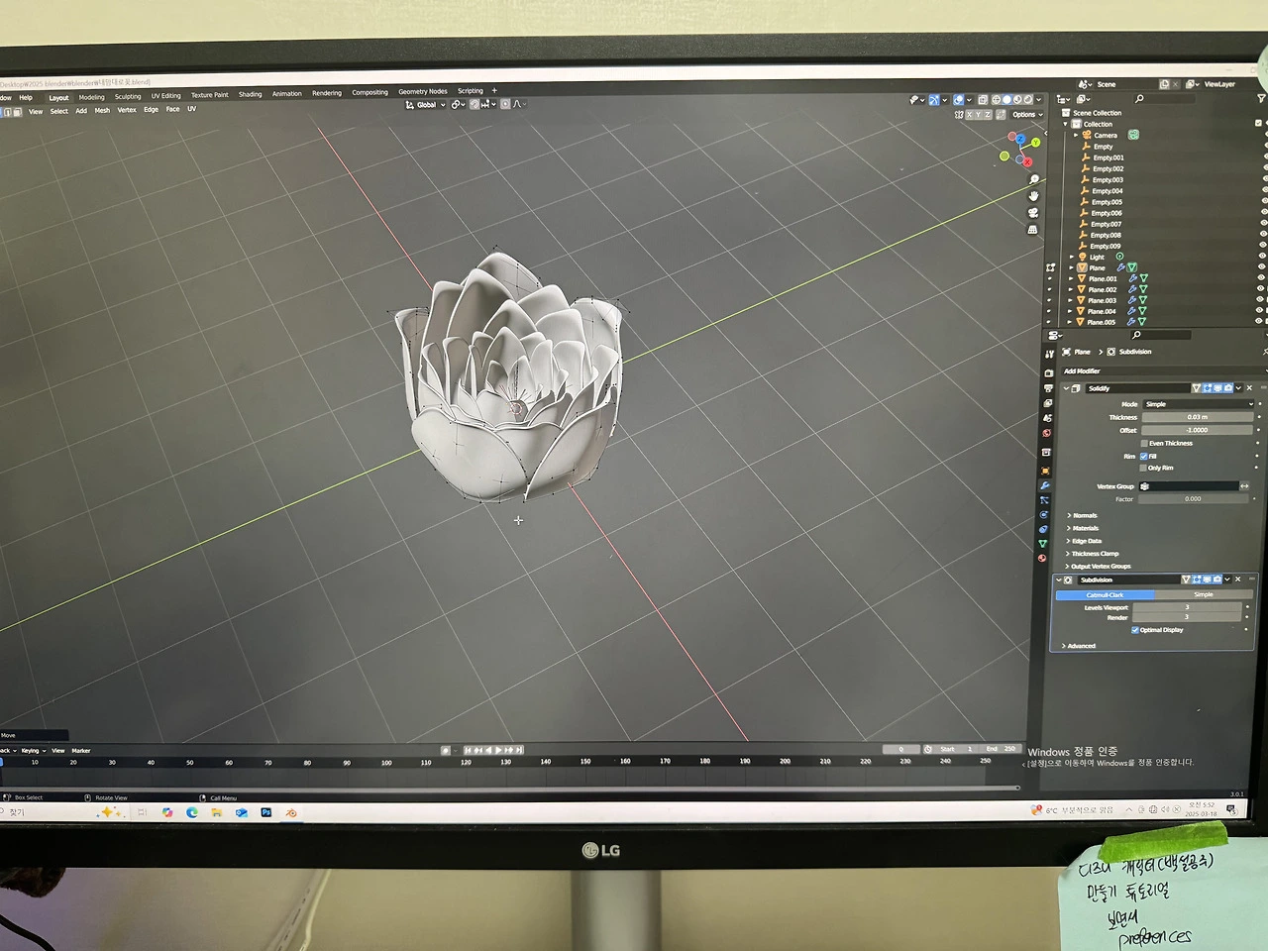Open the Physics properties tab icon
The width and height of the screenshot is (1268, 951).
coord(1044,515)
